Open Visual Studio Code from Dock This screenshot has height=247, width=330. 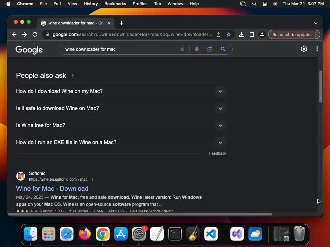[x=211, y=234]
